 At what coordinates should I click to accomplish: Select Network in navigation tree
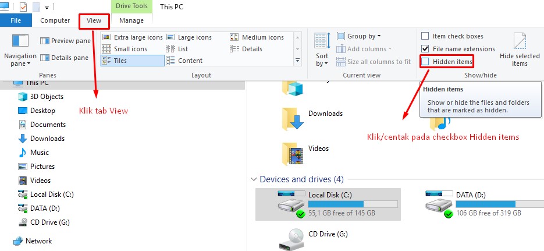[x=32, y=241]
